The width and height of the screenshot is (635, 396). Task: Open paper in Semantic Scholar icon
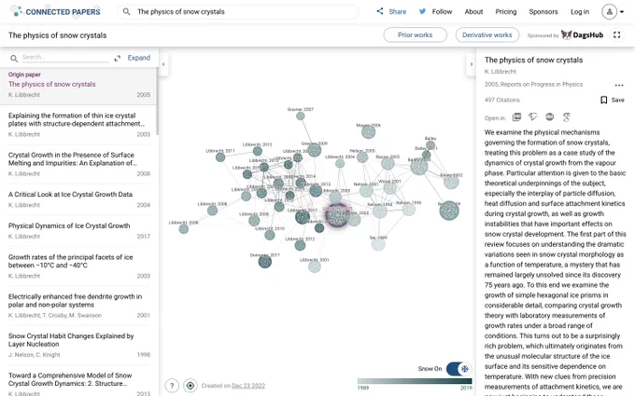pos(533,117)
